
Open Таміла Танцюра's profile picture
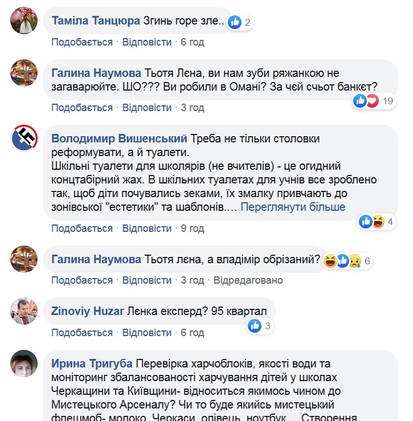pos(24,21)
